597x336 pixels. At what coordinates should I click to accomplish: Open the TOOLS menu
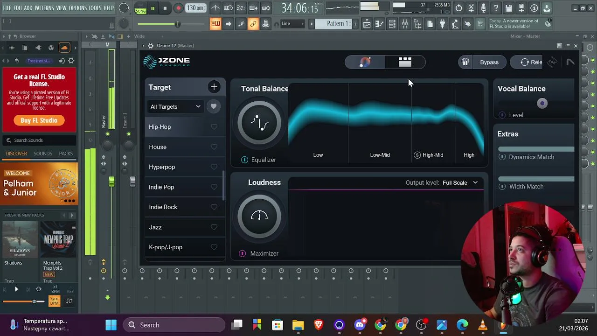pyautogui.click(x=95, y=8)
